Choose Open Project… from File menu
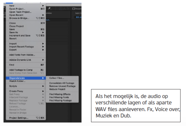This screenshot has height=126, width=186. (x=26, y=9)
